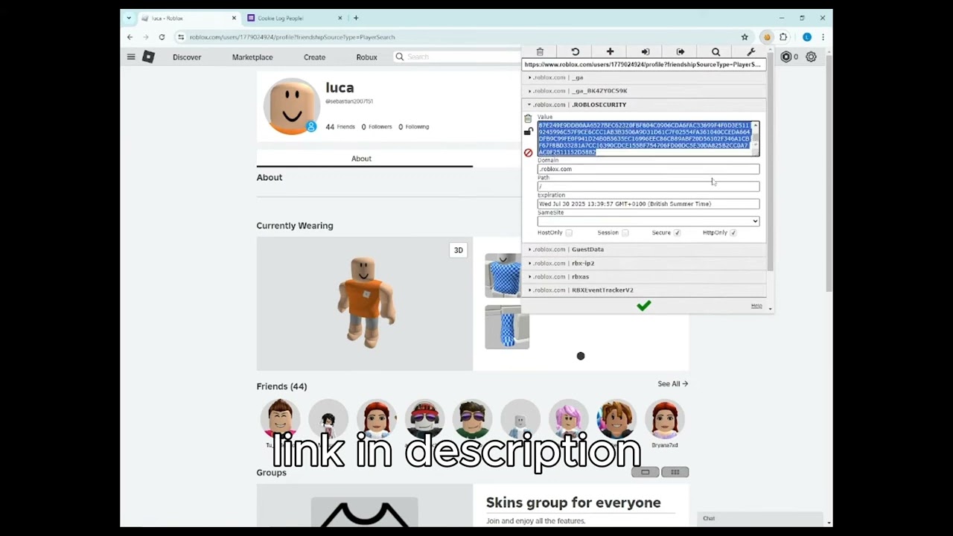Click the Help link in cookie editor

756,306
